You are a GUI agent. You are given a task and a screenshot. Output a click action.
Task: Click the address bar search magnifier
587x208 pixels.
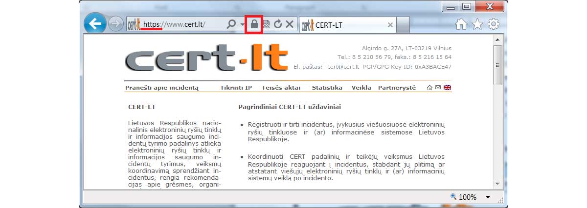(231, 24)
